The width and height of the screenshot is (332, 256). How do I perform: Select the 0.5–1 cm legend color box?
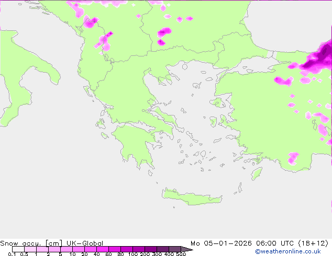pos(30,249)
